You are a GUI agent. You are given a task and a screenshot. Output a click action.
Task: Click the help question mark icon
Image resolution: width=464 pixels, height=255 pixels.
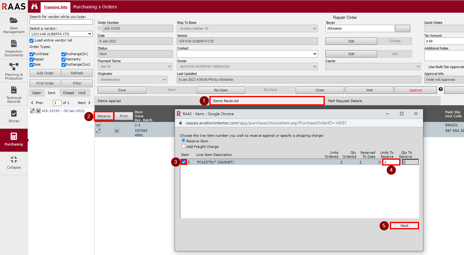[x=440, y=89]
